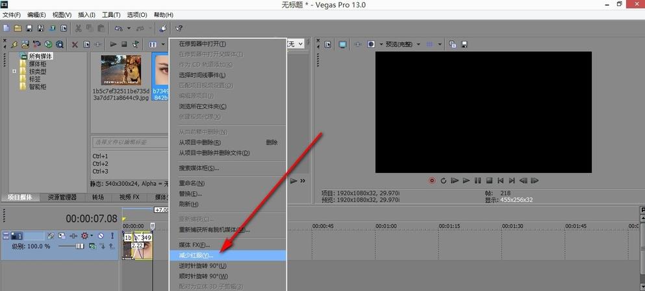Click the red Record button in preview
The height and width of the screenshot is (291, 645).
[x=432, y=181]
